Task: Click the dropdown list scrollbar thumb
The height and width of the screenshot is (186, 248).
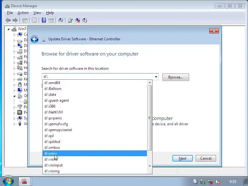Action: point(150,118)
